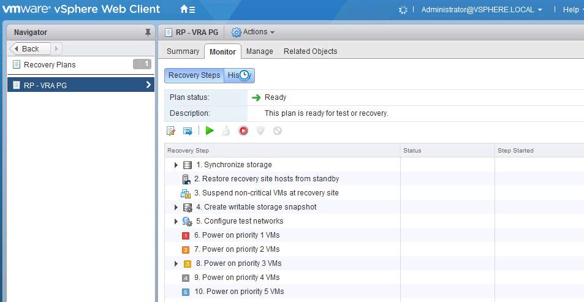Click the Synchronize storage icon
The width and height of the screenshot is (584, 302).
[188, 165]
